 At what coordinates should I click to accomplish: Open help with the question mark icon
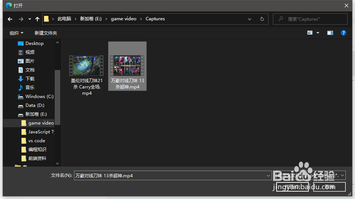pyautogui.click(x=344, y=33)
